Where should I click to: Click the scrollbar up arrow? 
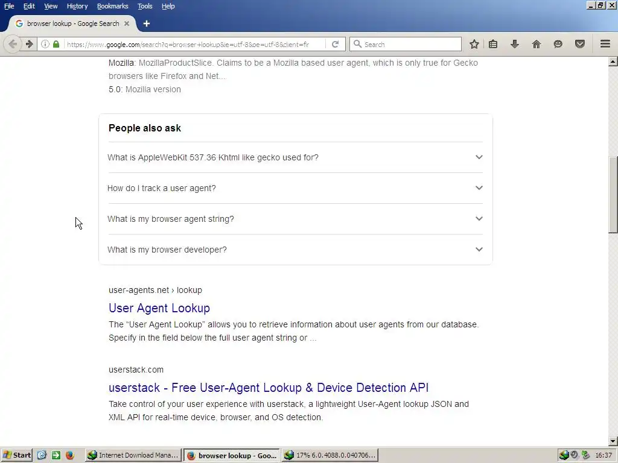click(x=613, y=61)
